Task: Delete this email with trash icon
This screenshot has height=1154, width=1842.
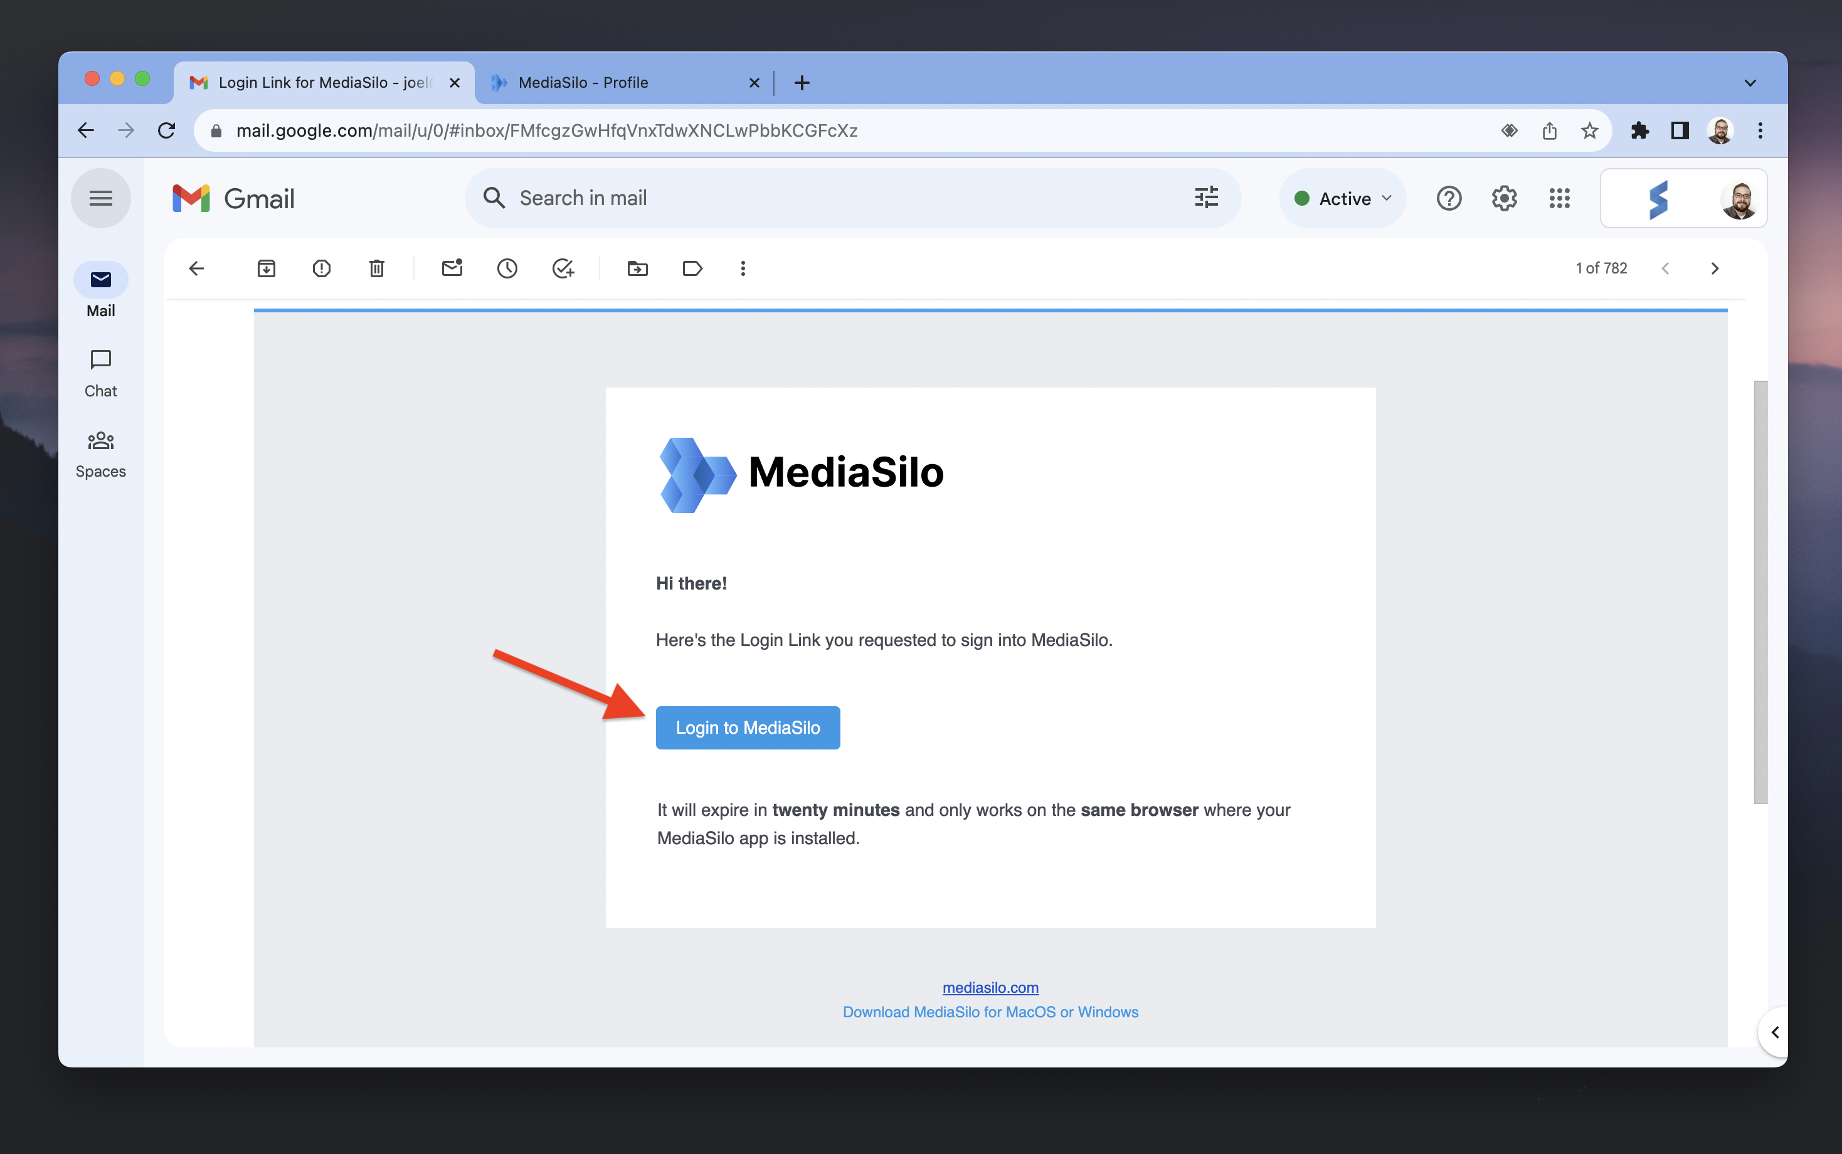Action: [x=377, y=268]
